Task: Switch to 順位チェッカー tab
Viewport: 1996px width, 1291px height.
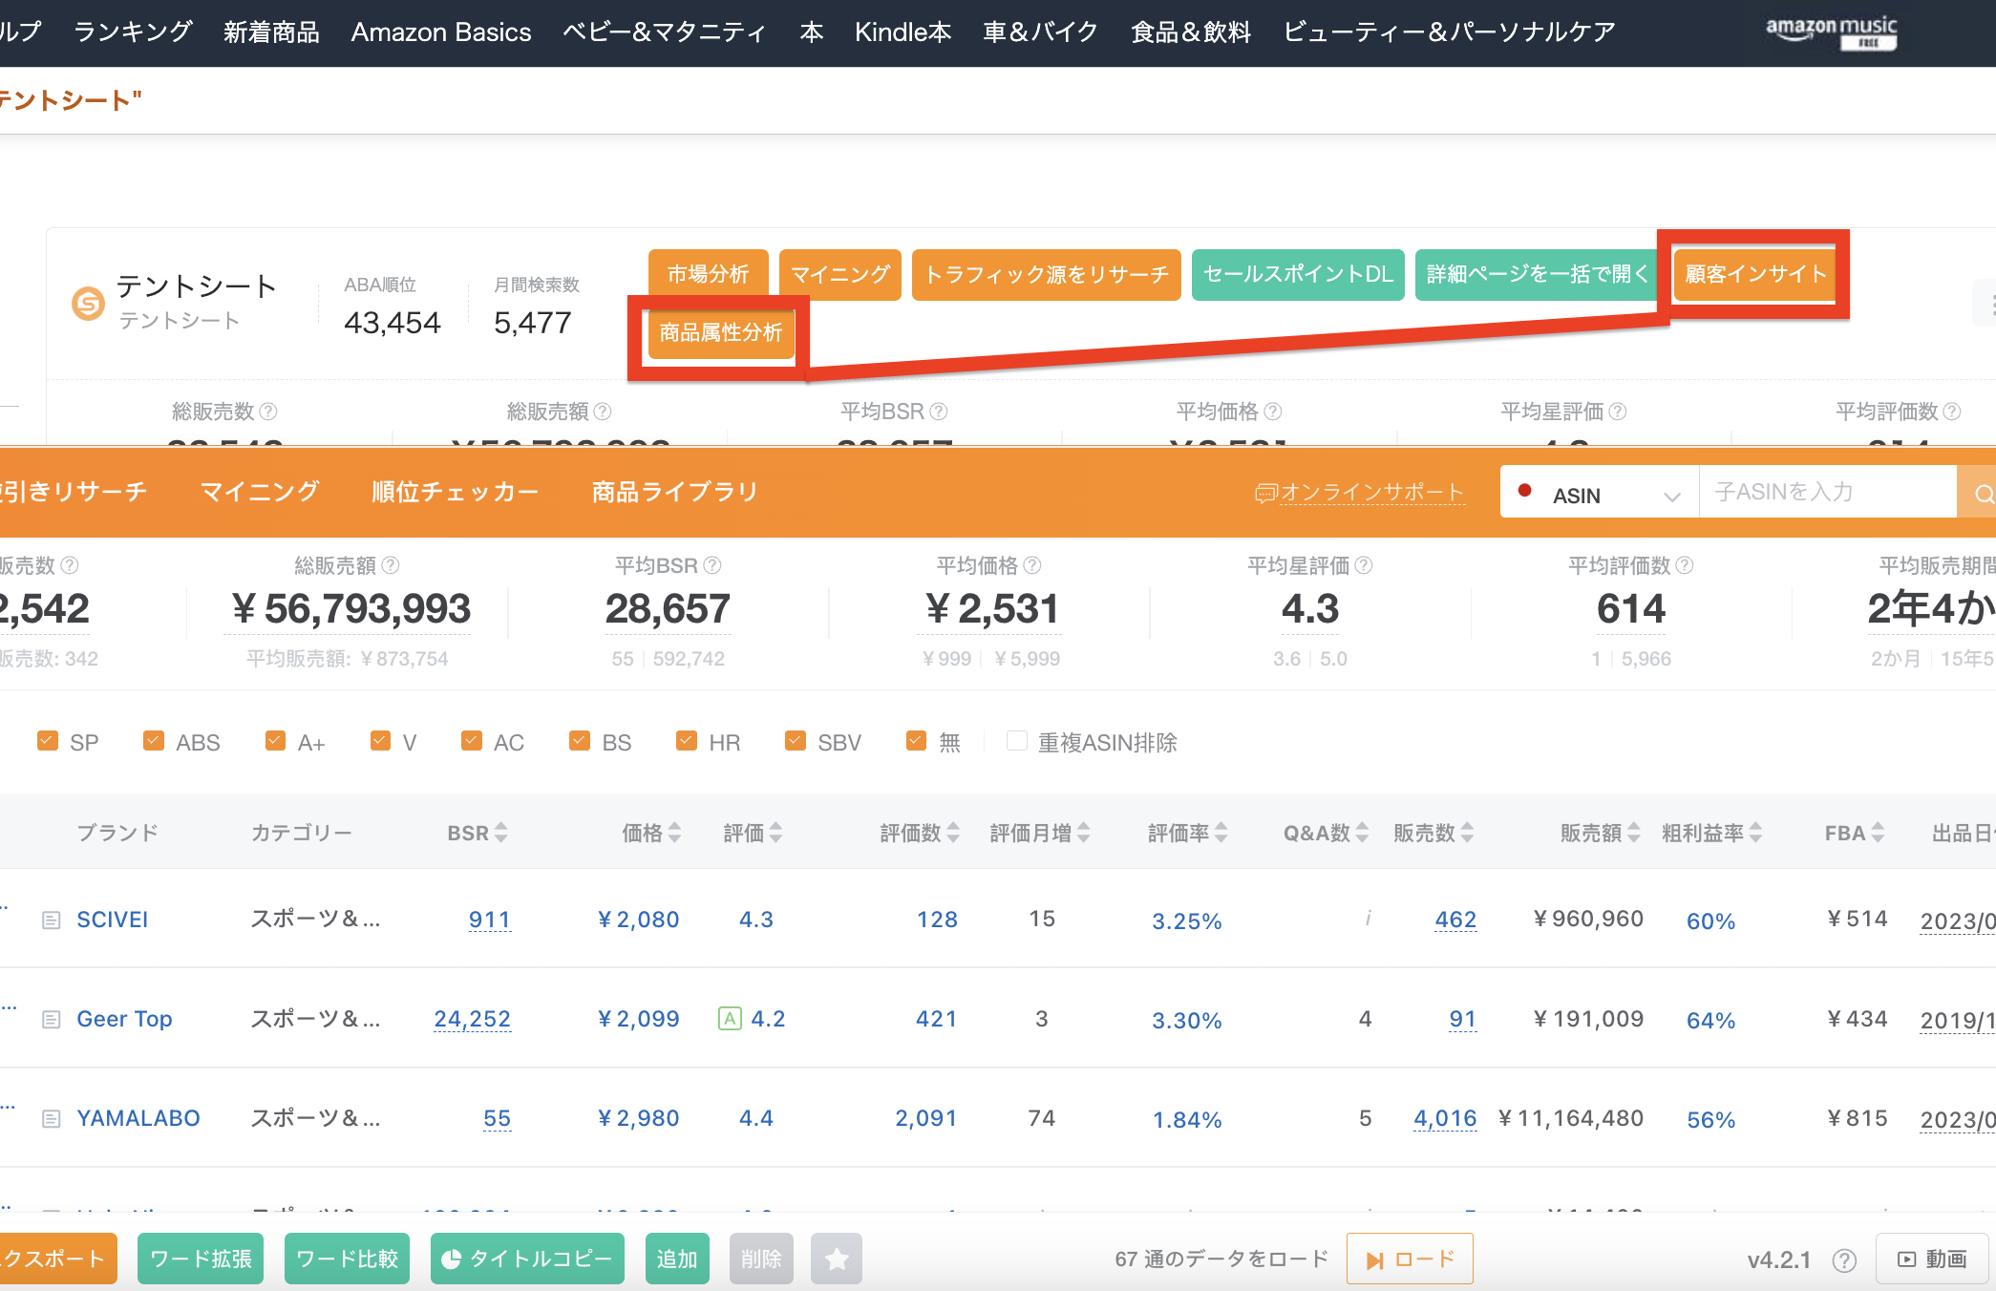Action: pos(456,492)
